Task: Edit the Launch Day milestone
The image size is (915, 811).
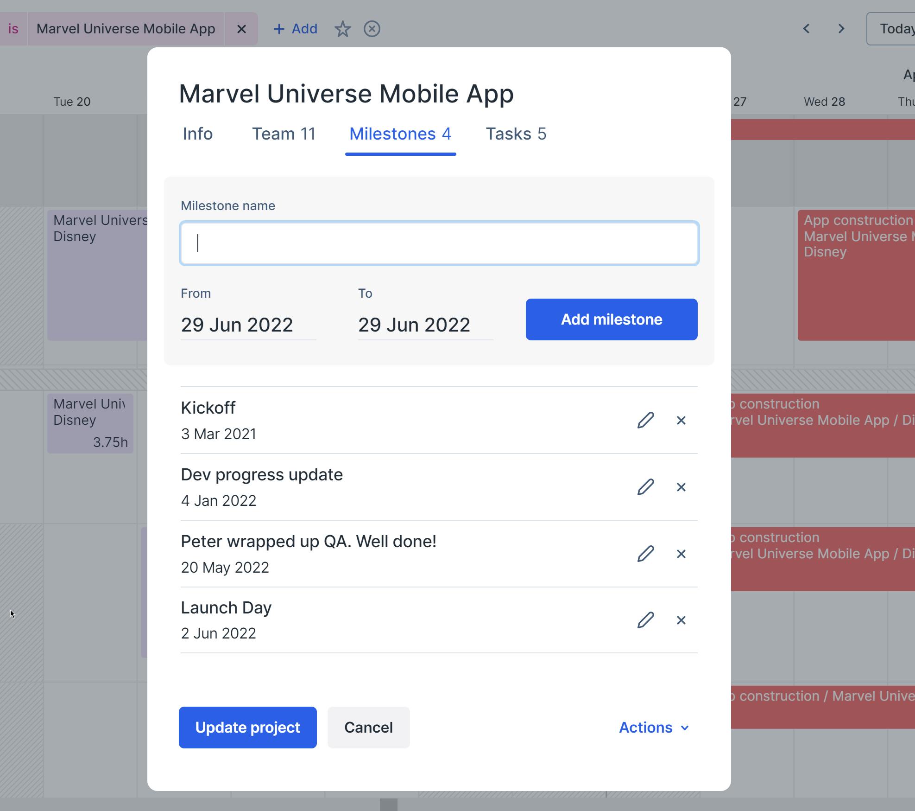Action: coord(645,620)
